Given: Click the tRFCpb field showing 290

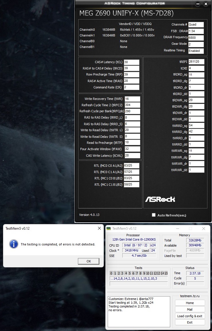Looking at the screenshot, I should 132,111.
